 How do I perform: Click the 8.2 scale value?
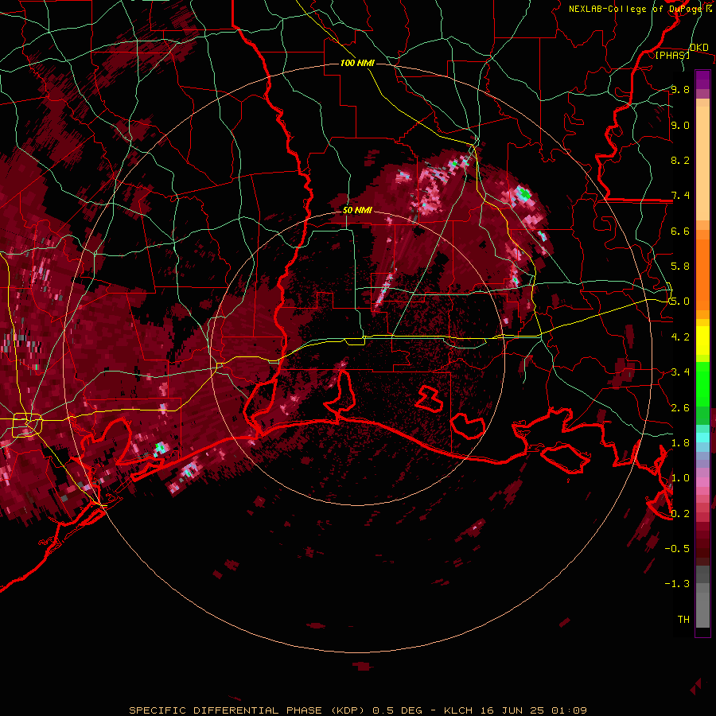tap(680, 160)
